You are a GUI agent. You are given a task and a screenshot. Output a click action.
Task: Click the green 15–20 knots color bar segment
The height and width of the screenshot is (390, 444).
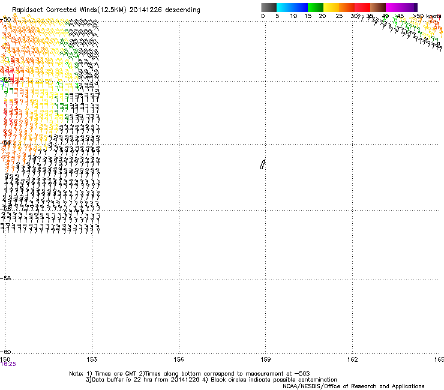tap(316, 7)
